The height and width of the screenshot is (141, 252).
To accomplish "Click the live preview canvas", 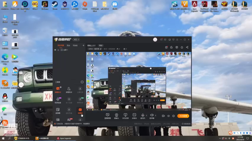I will pos(138,81).
